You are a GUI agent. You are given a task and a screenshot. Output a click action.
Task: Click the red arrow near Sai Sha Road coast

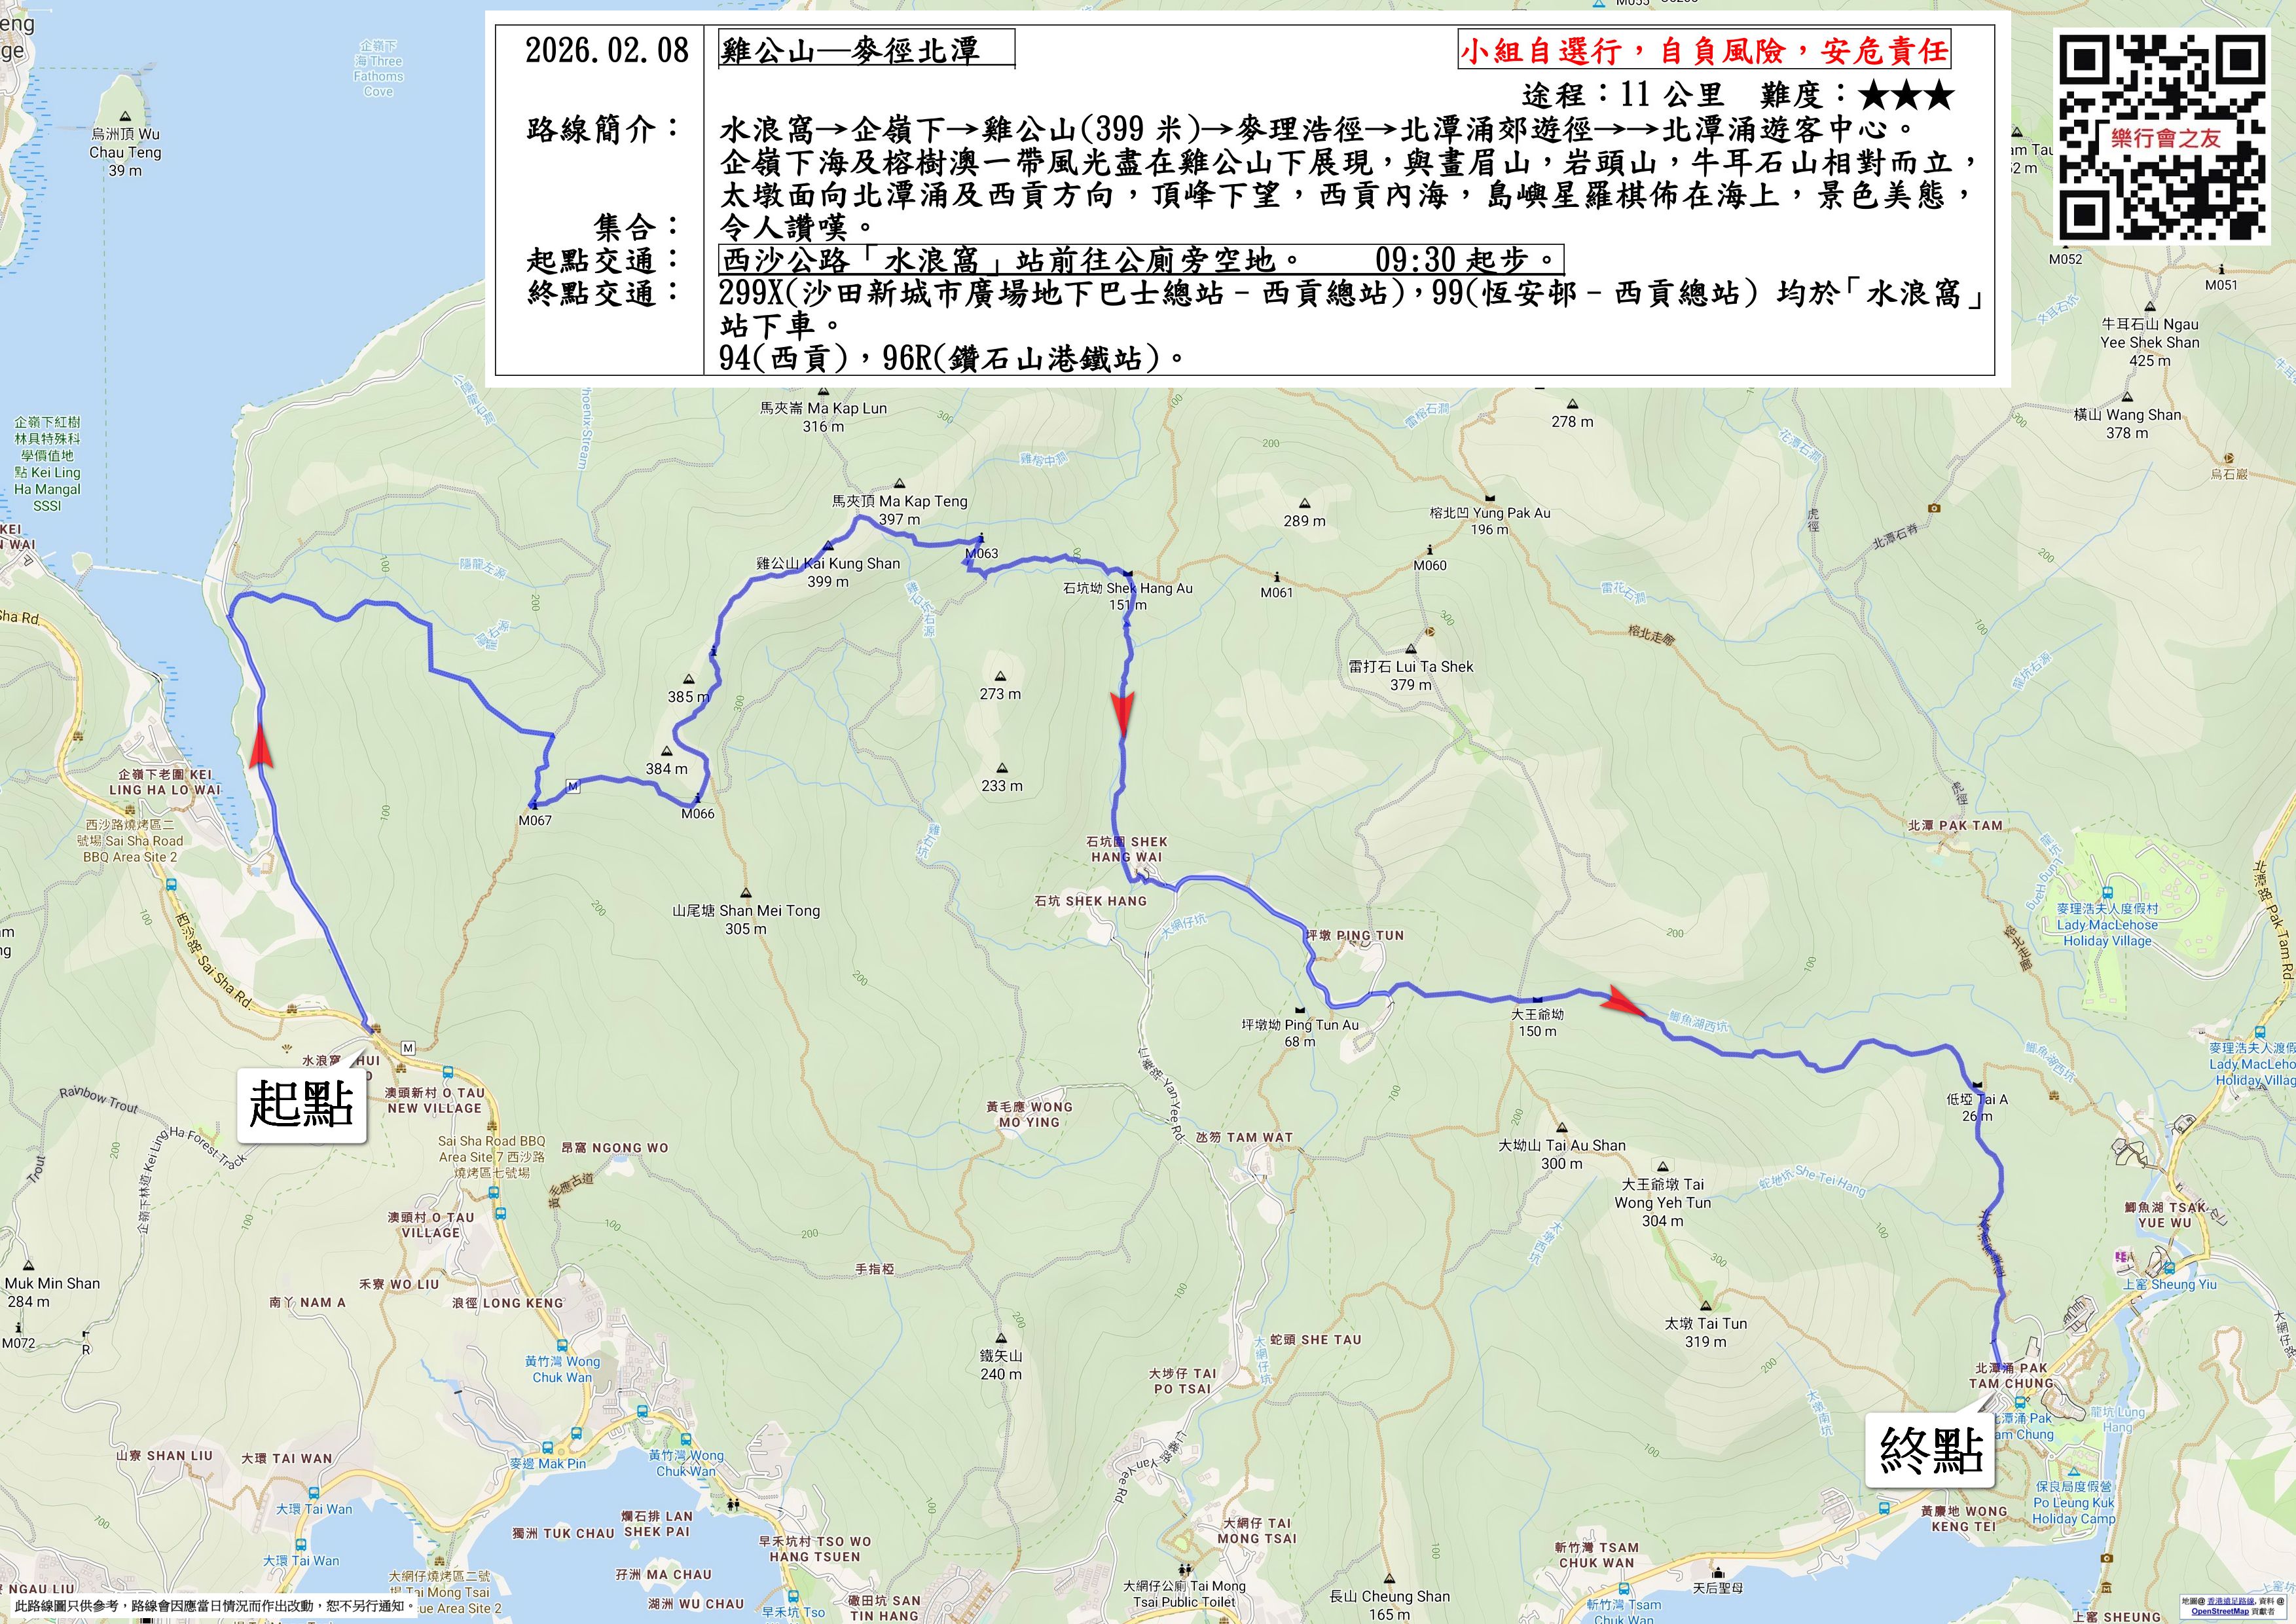click(260, 745)
